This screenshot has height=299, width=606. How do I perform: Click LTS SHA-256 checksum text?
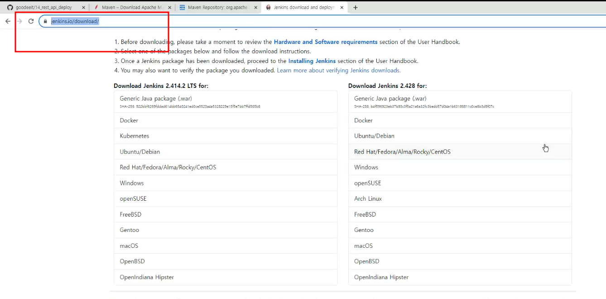(190, 106)
